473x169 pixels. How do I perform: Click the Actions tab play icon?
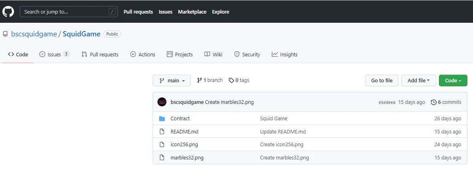(133, 54)
